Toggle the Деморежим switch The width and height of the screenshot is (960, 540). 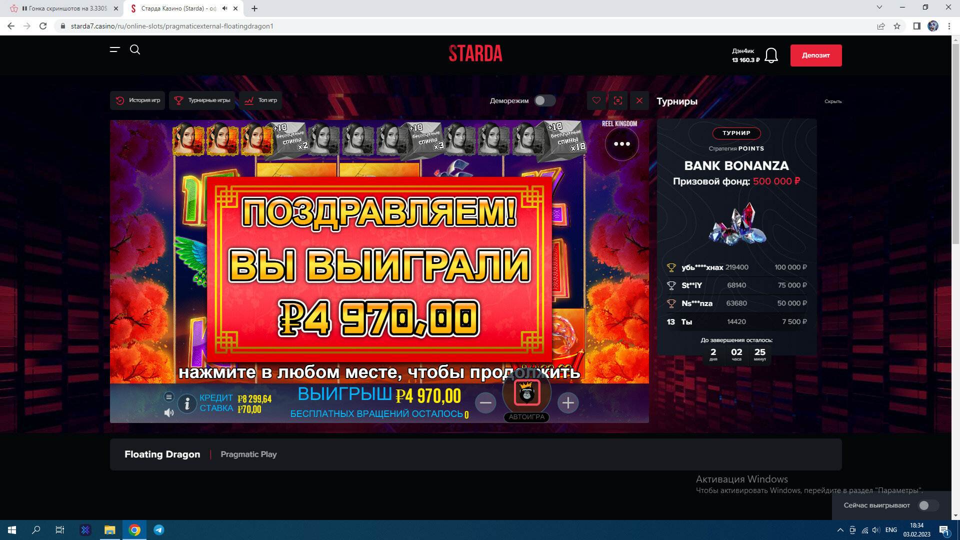pos(544,100)
